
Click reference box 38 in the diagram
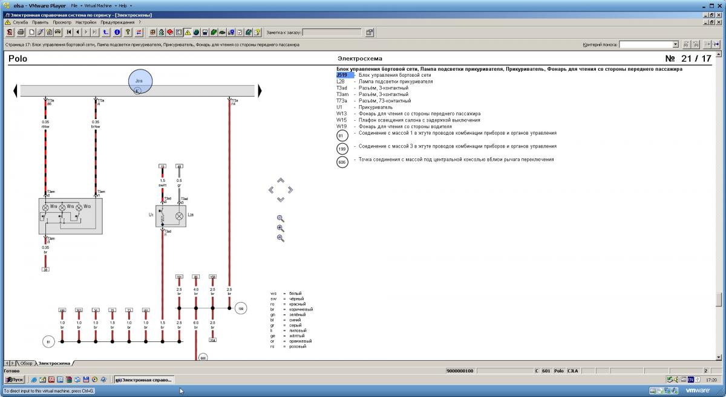tap(45, 269)
